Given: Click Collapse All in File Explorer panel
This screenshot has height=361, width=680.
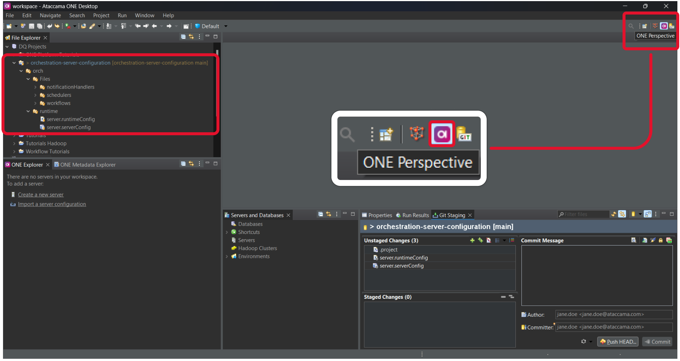Looking at the screenshot, I should [183, 37].
